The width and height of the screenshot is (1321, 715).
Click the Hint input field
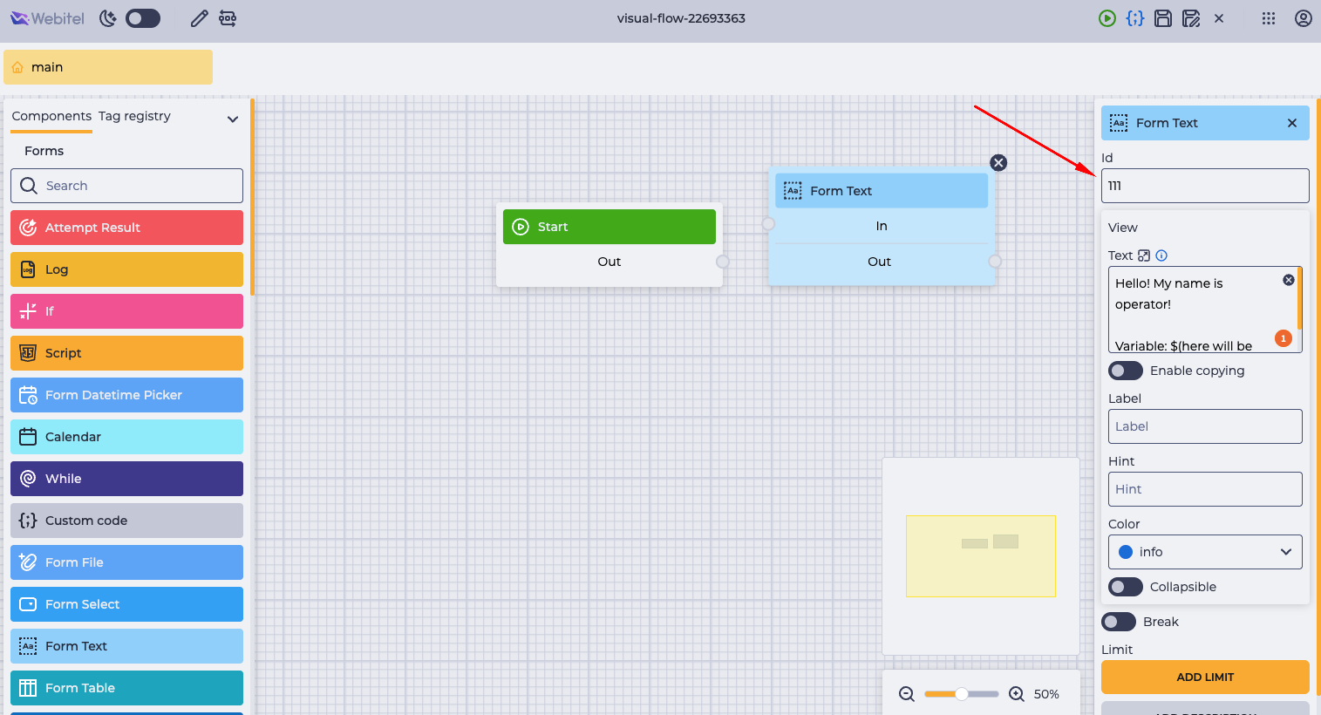(x=1205, y=489)
